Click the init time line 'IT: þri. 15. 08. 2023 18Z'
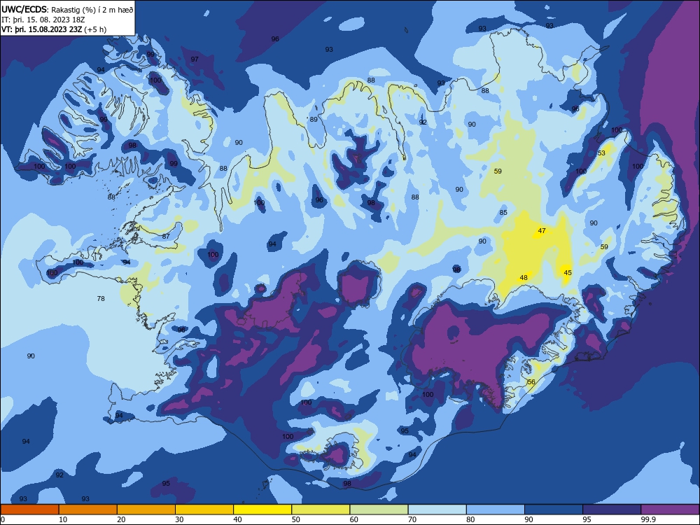The image size is (700, 525). pos(43,20)
